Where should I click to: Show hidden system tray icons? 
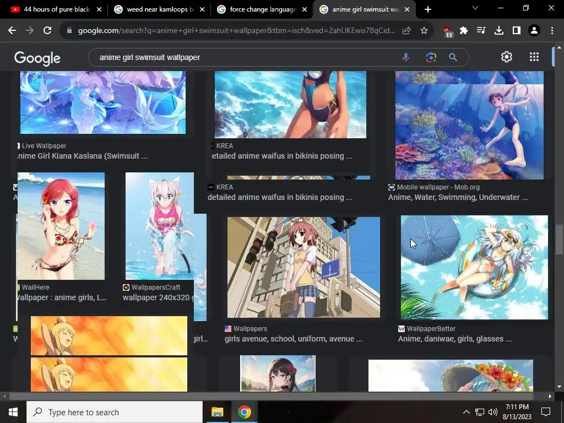pos(466,412)
